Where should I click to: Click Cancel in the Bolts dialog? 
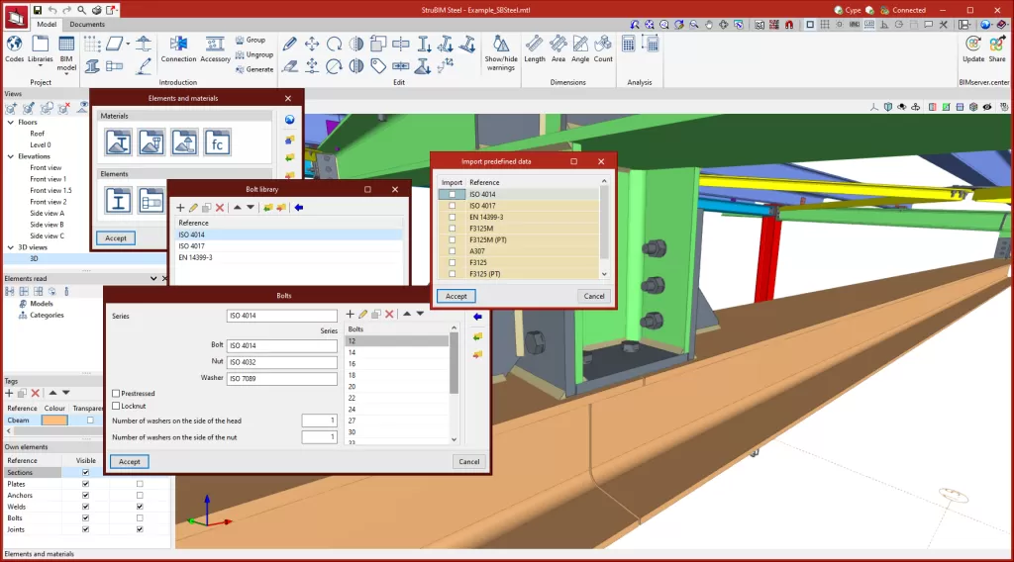(468, 461)
